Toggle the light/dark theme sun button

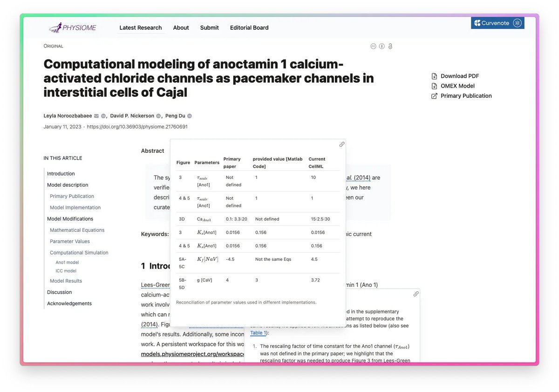tap(517, 23)
